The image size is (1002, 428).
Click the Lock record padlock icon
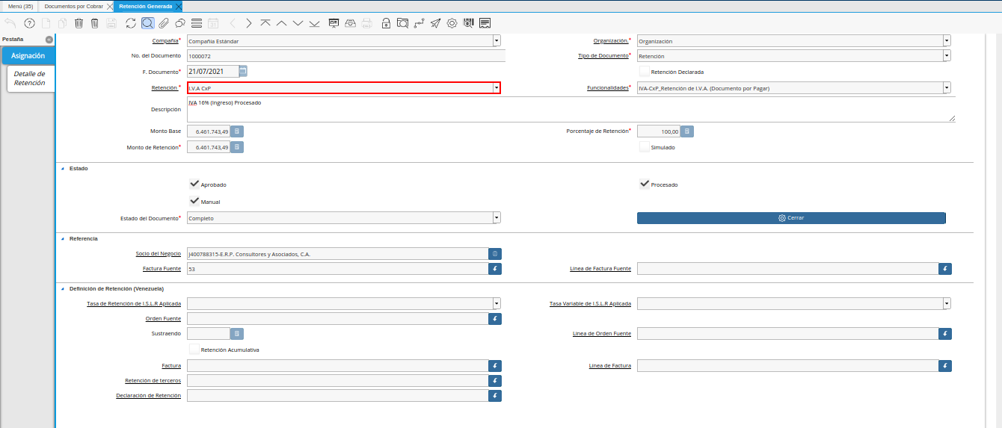(x=386, y=23)
